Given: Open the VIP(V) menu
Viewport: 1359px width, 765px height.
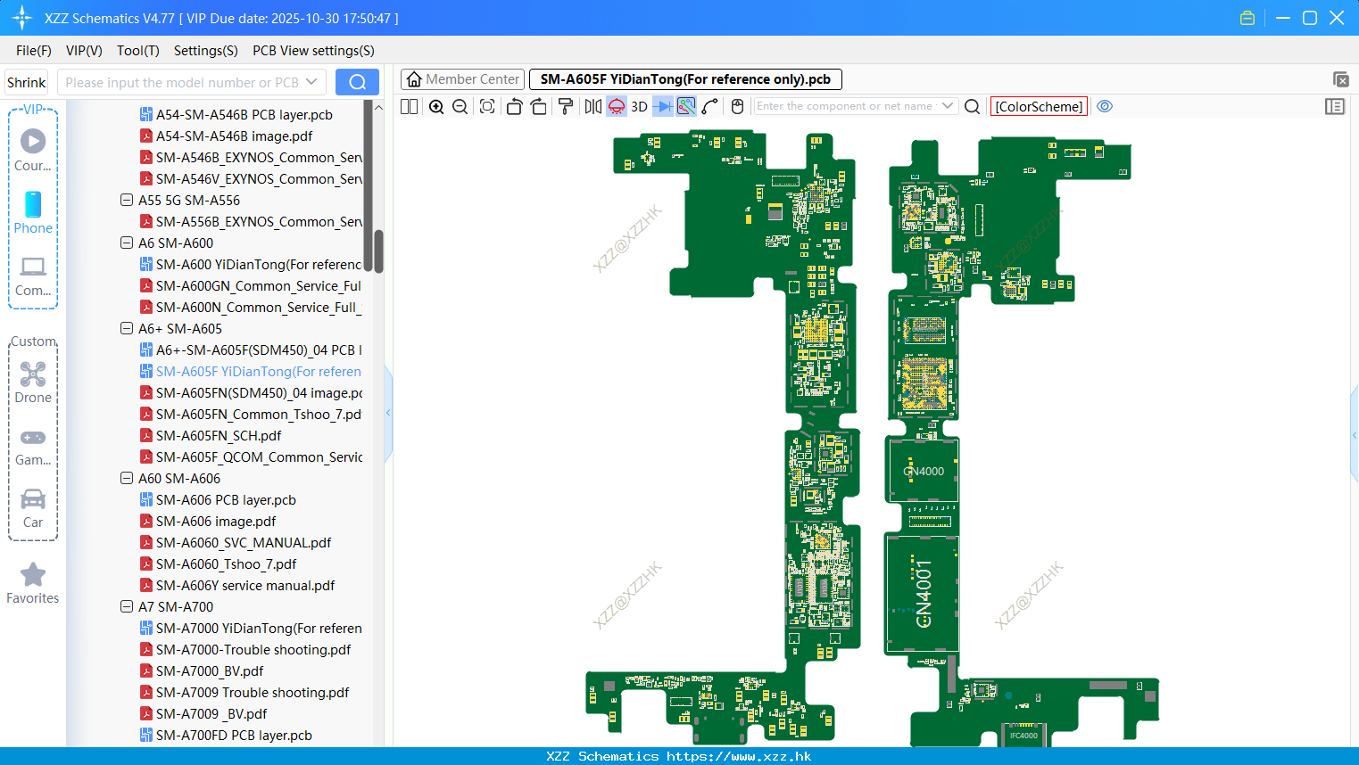Looking at the screenshot, I should [84, 51].
